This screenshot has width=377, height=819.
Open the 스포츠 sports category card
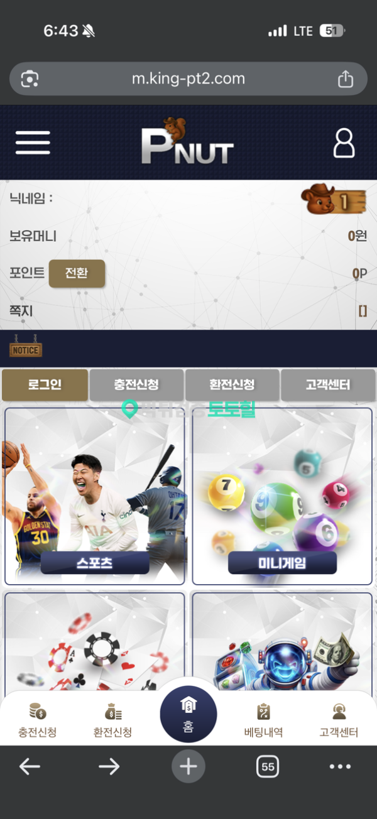[x=95, y=496]
